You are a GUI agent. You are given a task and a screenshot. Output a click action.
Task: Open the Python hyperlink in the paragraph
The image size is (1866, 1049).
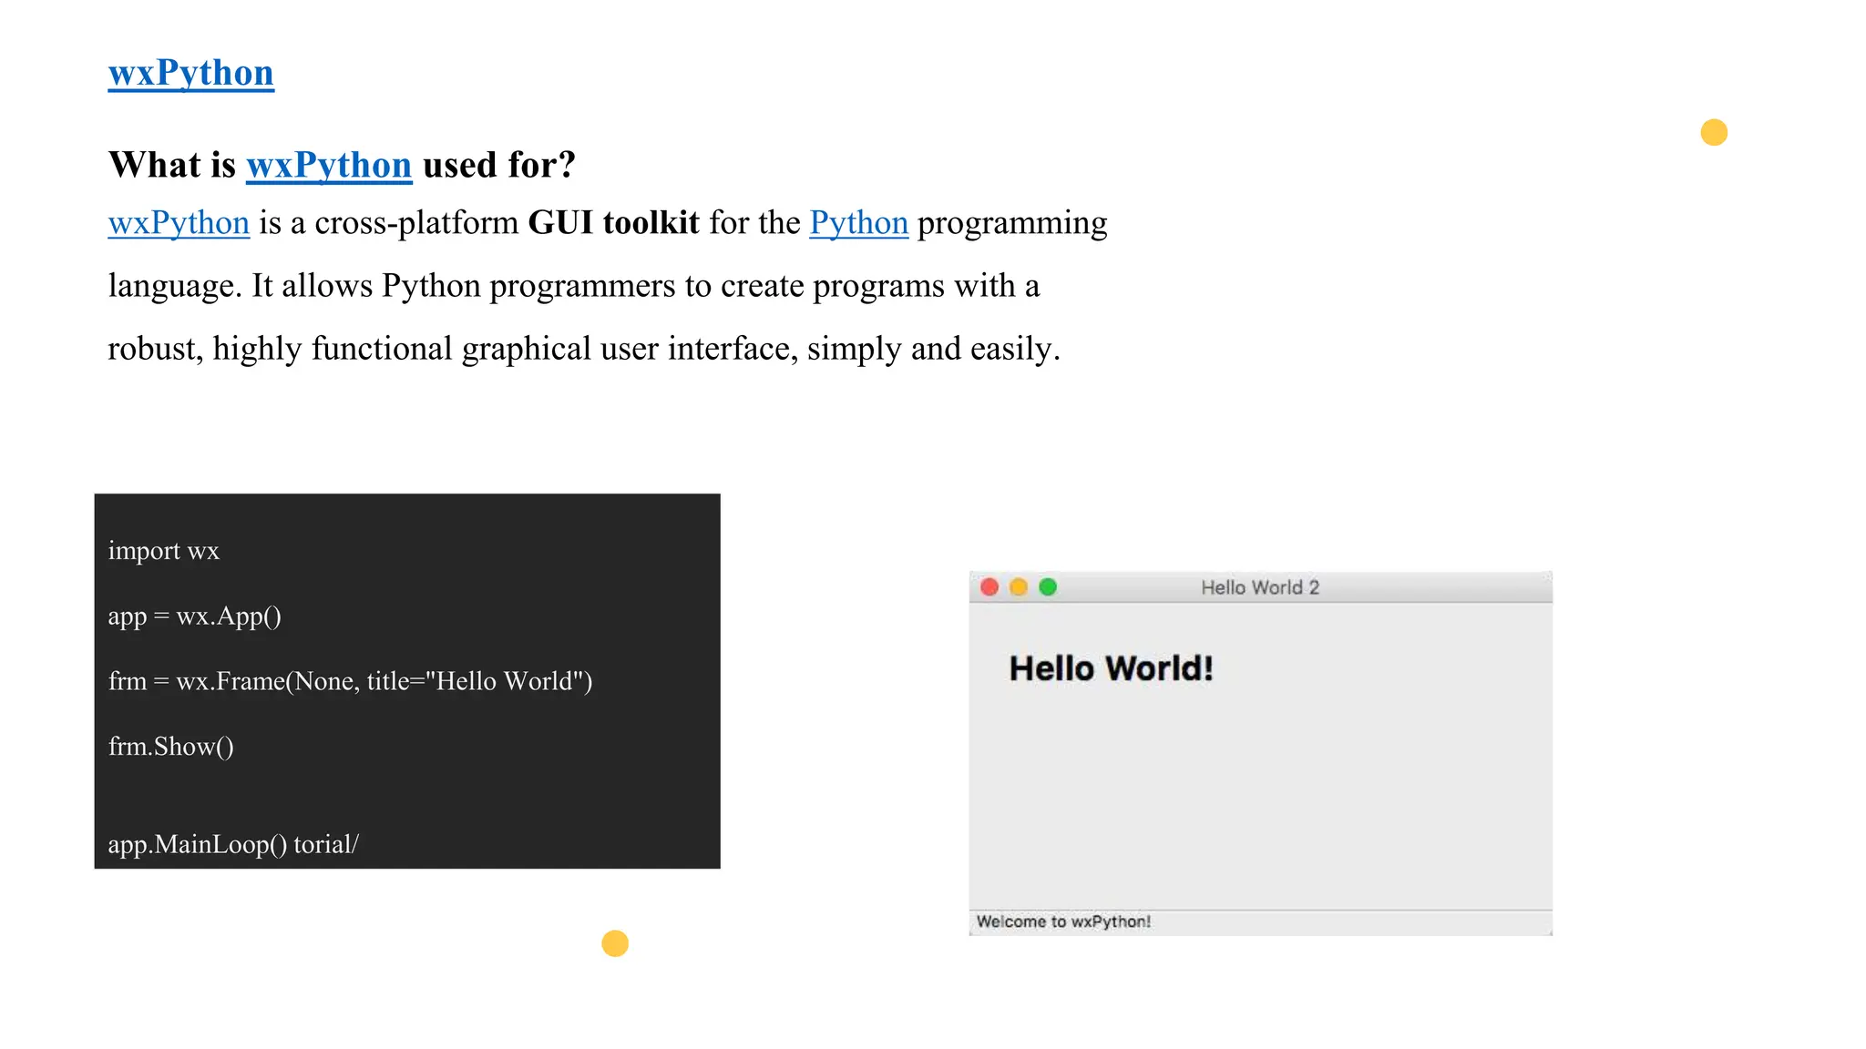click(x=858, y=223)
